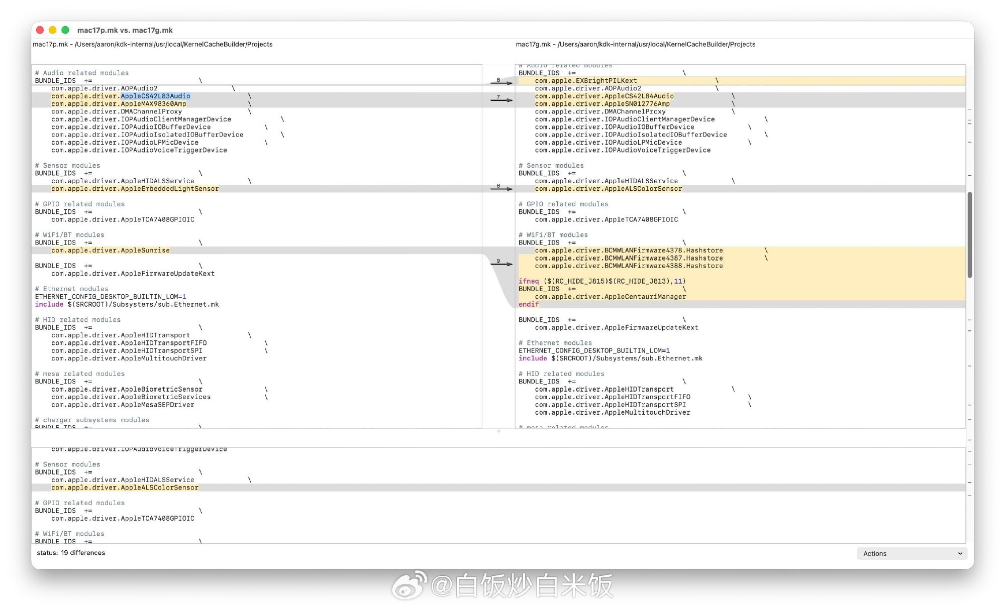This screenshot has width=1005, height=610.
Task: Click the EXBrightPILKext line in right pane
Action: [x=586, y=80]
